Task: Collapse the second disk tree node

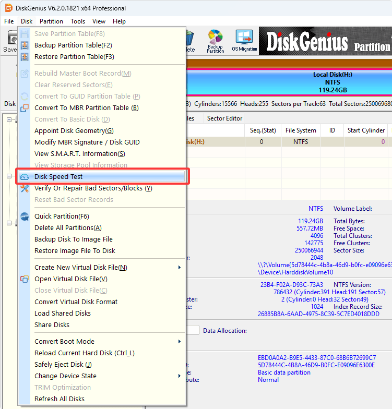Action: pos(9,176)
